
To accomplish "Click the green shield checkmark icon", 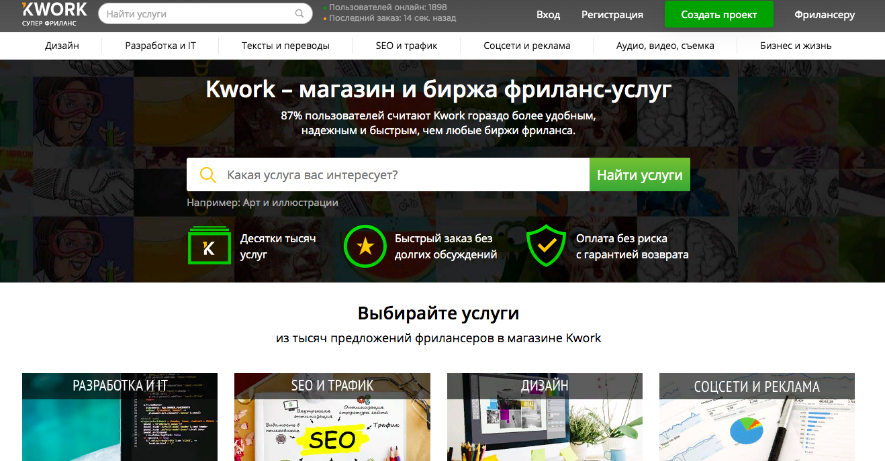I will (547, 246).
